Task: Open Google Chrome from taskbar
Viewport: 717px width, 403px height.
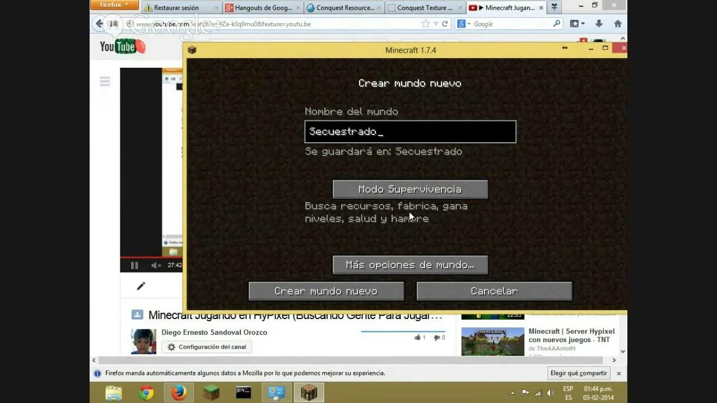Action: tap(146, 393)
